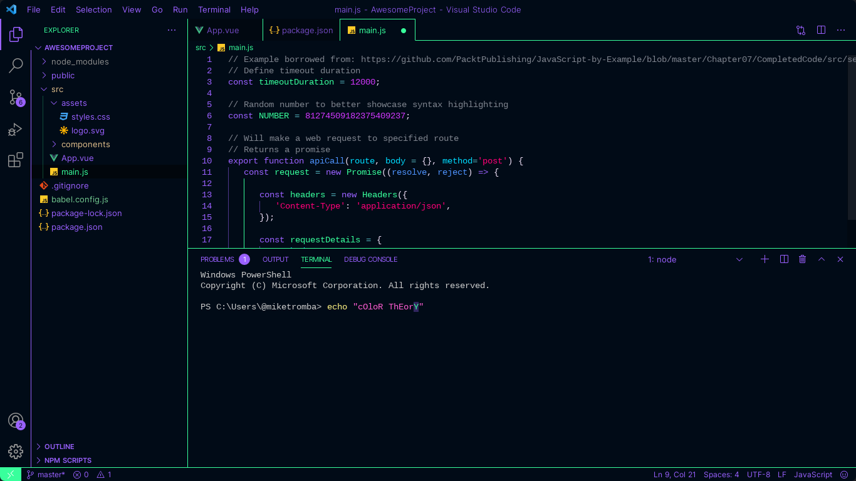Click the VS Code logo icon
856x481 pixels.
tap(11, 9)
